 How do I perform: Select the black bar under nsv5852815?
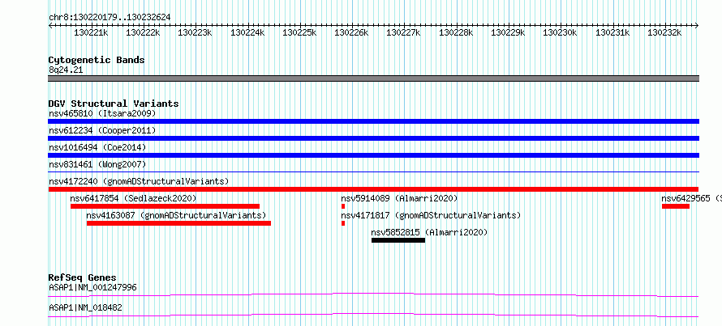pos(398,240)
